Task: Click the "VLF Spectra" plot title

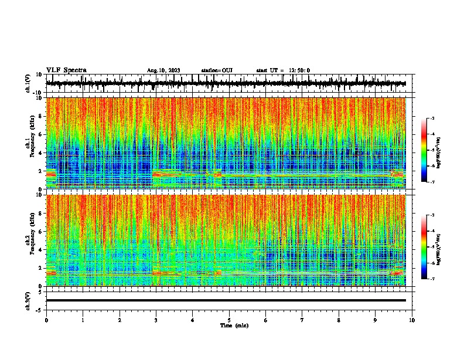Action: pos(66,70)
